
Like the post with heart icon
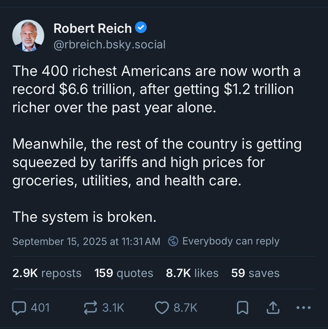[x=162, y=308]
